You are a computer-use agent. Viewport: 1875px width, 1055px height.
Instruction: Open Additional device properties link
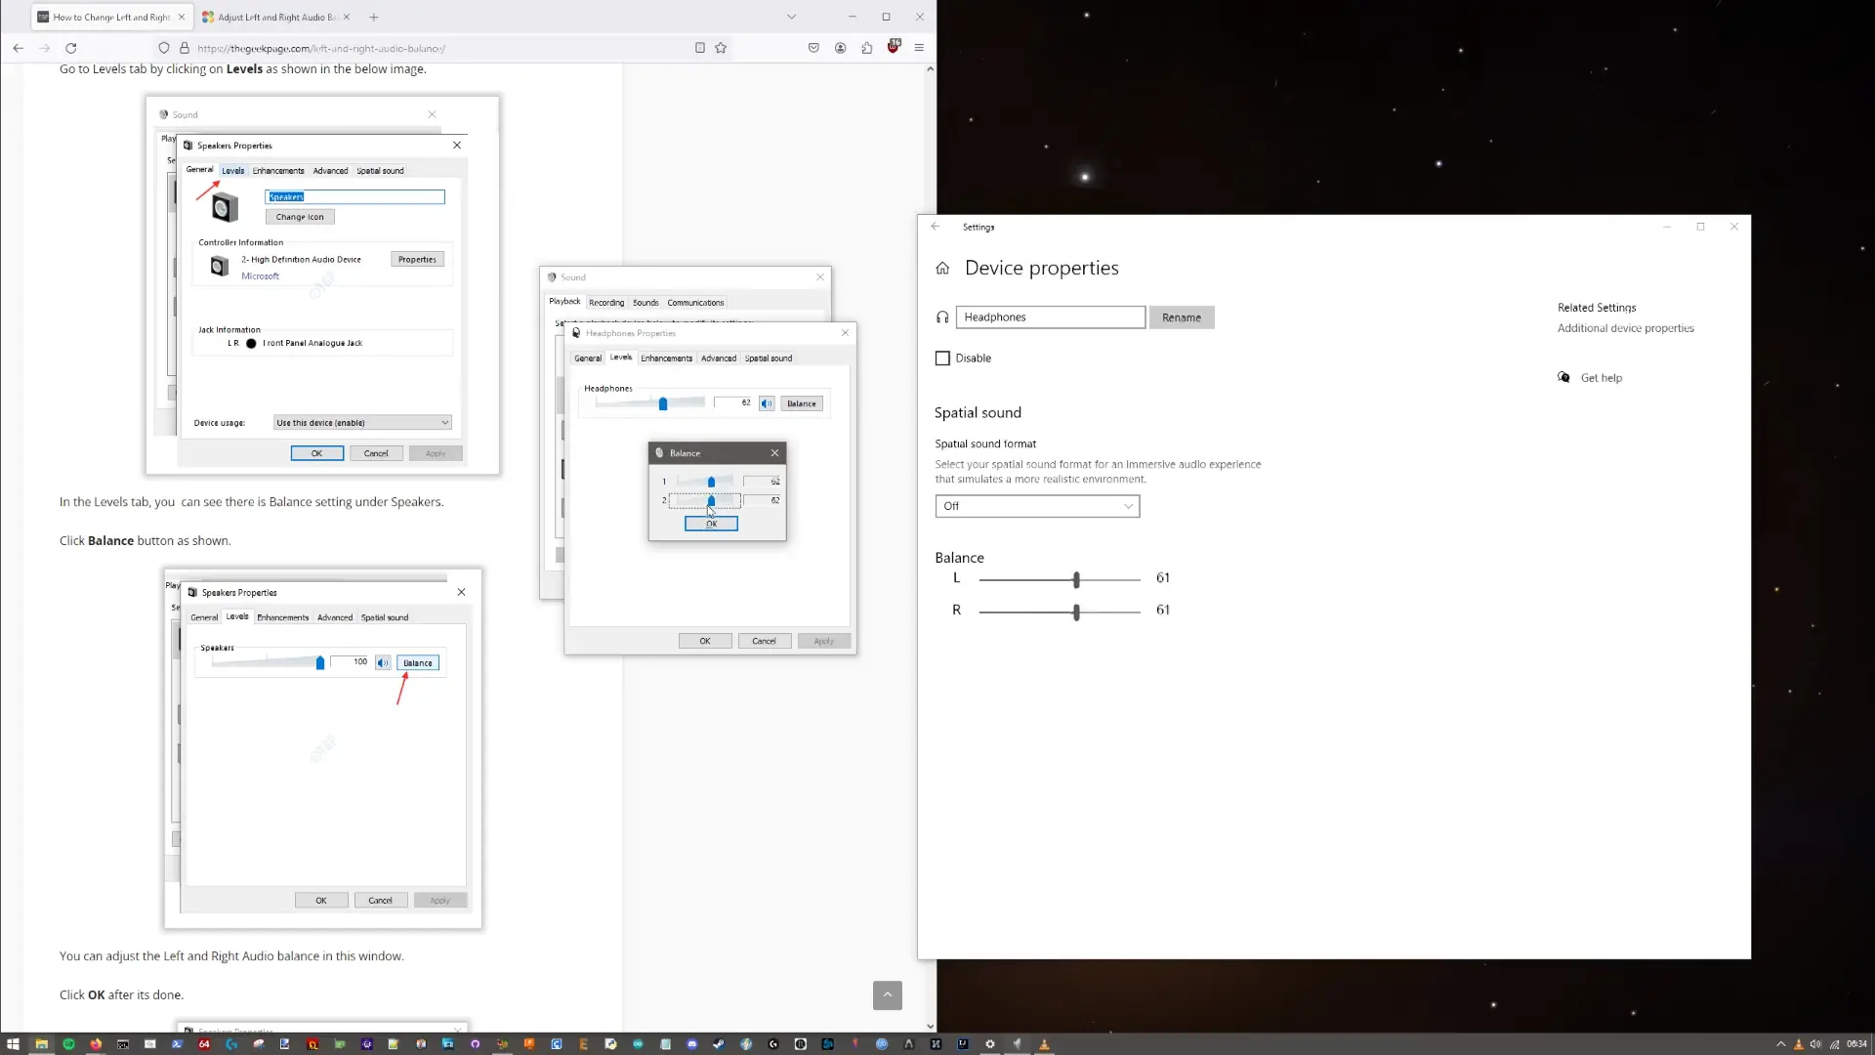click(1625, 328)
